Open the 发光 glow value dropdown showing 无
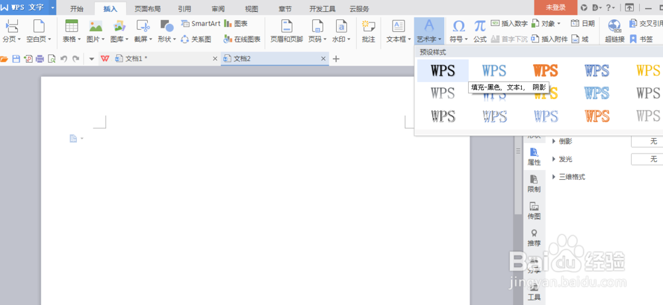This screenshot has width=663, height=305. coord(647,159)
